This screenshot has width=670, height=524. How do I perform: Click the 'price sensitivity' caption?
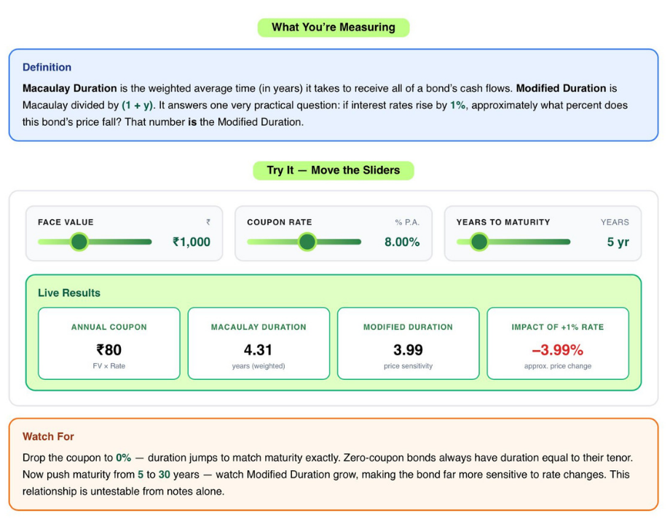coord(408,366)
